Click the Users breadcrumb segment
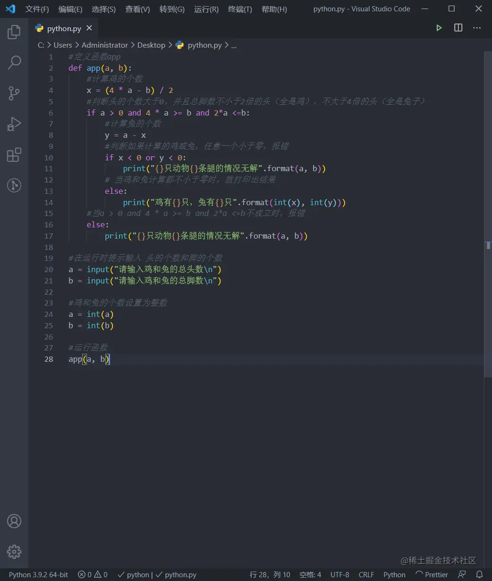Screen dimensions: 492x581 click(63, 45)
